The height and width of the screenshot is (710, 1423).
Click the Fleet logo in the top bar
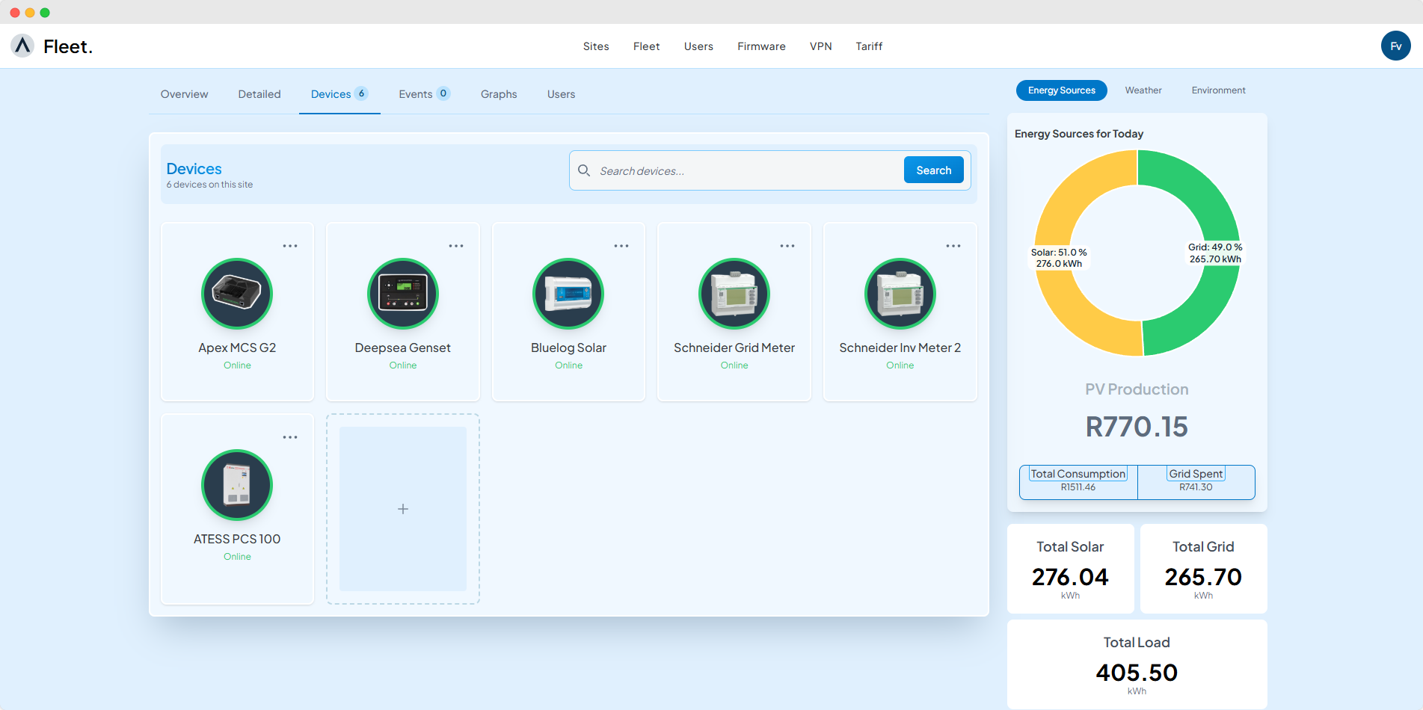click(51, 46)
